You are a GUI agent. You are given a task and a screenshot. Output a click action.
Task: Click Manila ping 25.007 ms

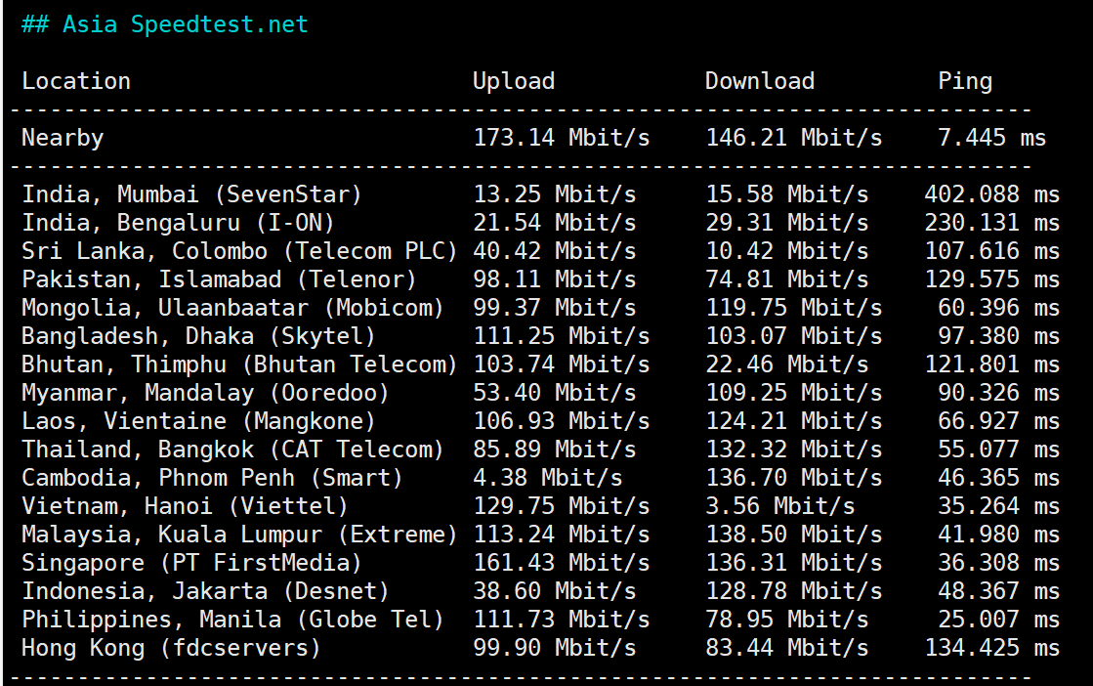[x=999, y=620]
